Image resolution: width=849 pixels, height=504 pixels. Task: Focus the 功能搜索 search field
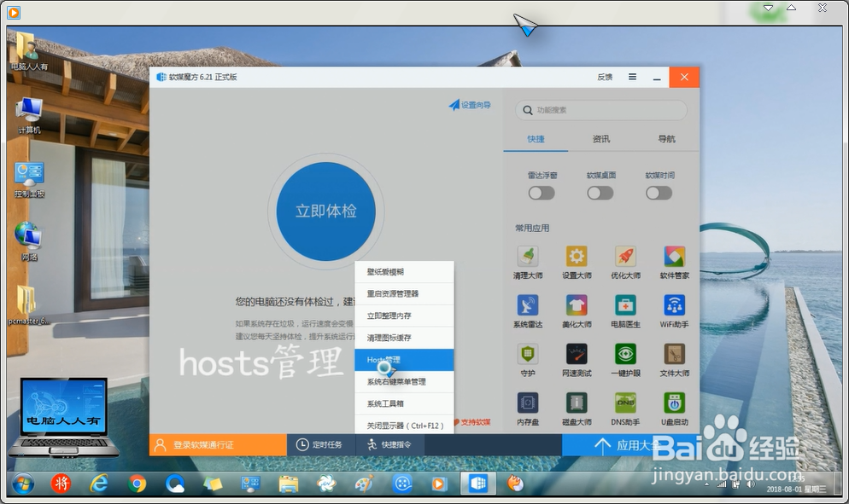click(601, 110)
